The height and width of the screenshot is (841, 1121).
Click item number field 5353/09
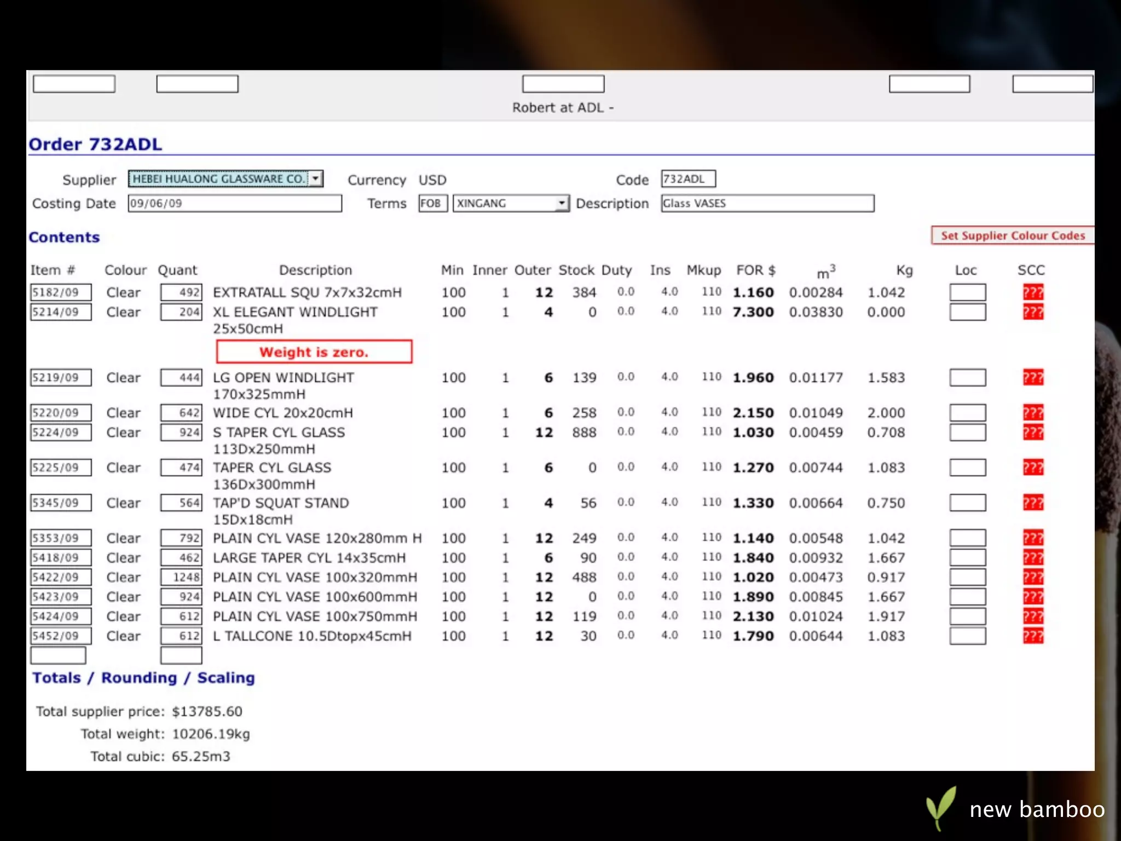(60, 538)
